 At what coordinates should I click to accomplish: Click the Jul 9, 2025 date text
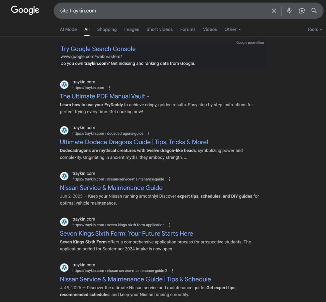click(70, 287)
